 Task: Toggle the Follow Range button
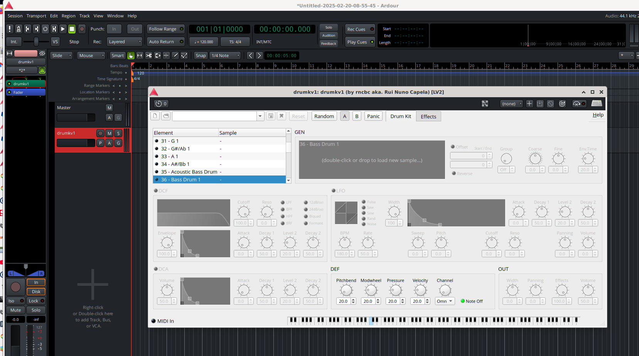[x=165, y=29]
